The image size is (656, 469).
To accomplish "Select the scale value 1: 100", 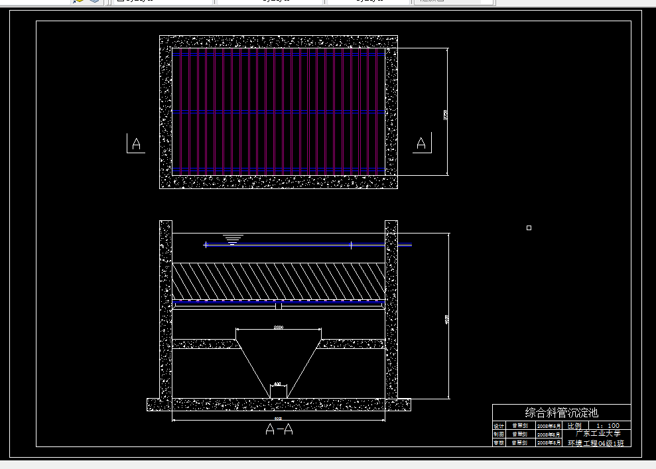I will [x=608, y=425].
